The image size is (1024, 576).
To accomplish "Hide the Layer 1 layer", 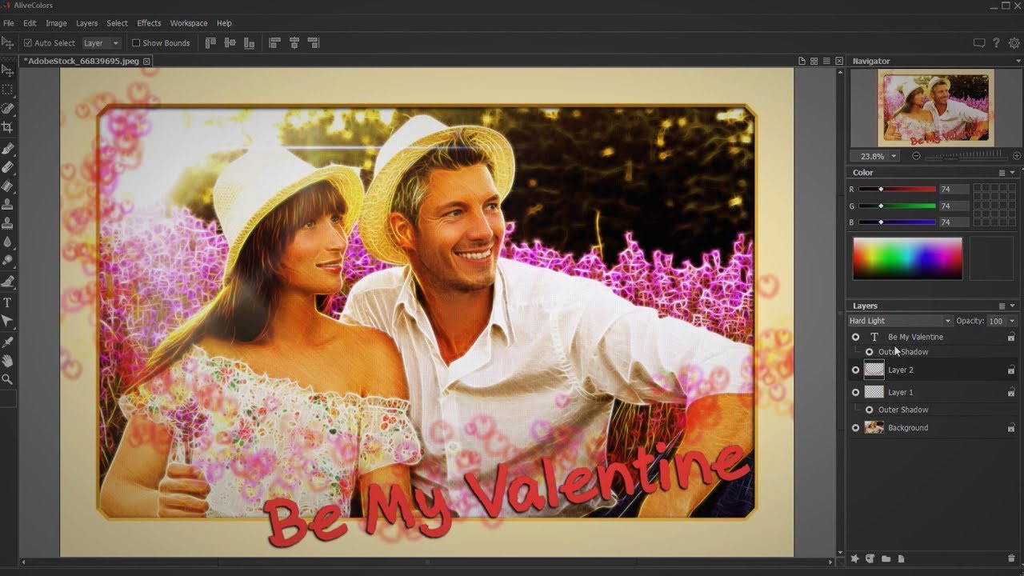I will [855, 392].
